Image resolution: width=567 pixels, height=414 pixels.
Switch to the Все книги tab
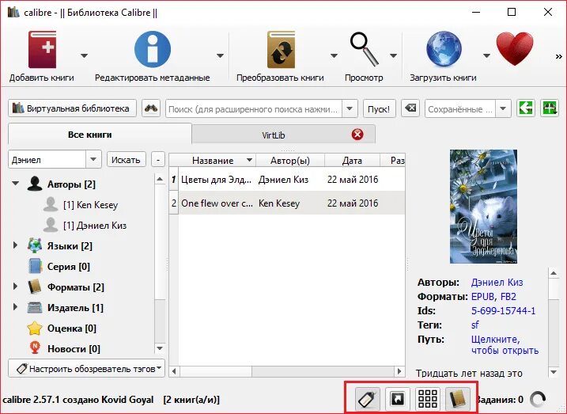pos(100,135)
